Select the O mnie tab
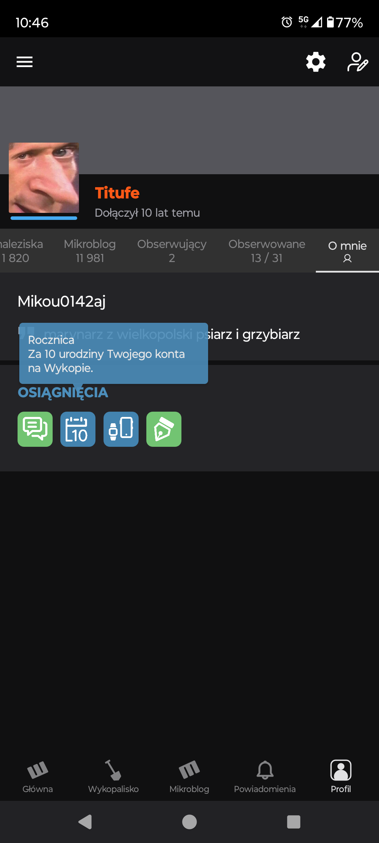Image resolution: width=379 pixels, height=843 pixels. pos(347,251)
